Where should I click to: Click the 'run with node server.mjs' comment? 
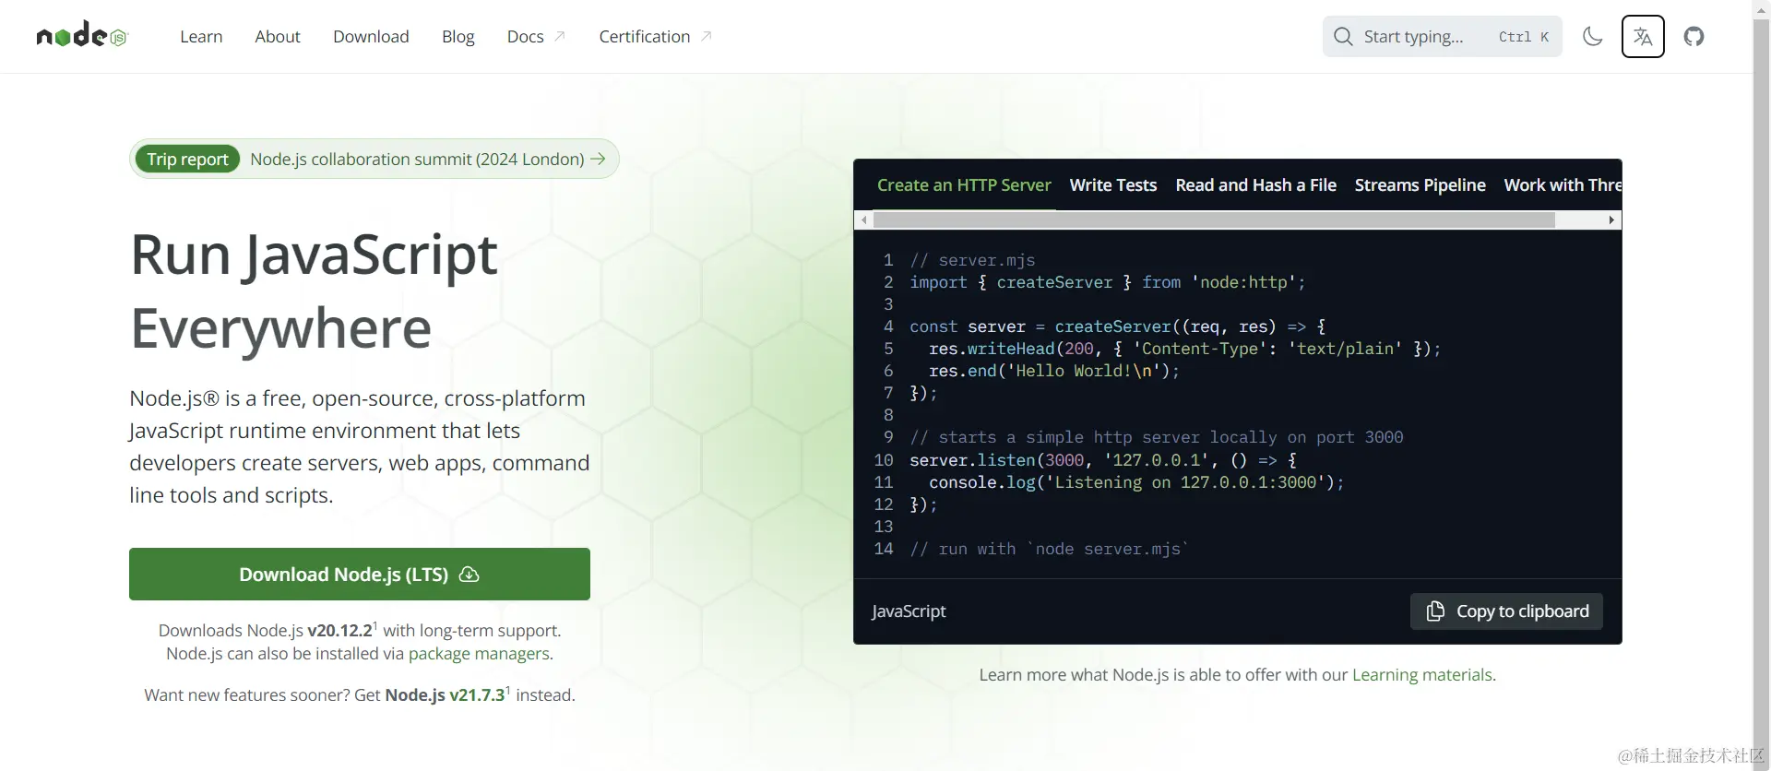coord(1050,549)
